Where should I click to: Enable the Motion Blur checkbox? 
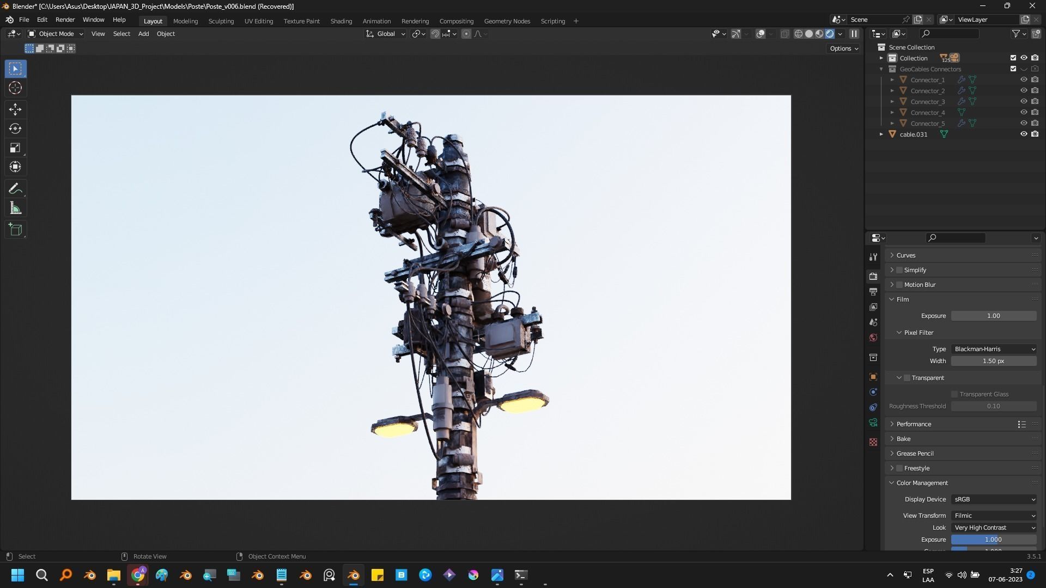click(899, 285)
